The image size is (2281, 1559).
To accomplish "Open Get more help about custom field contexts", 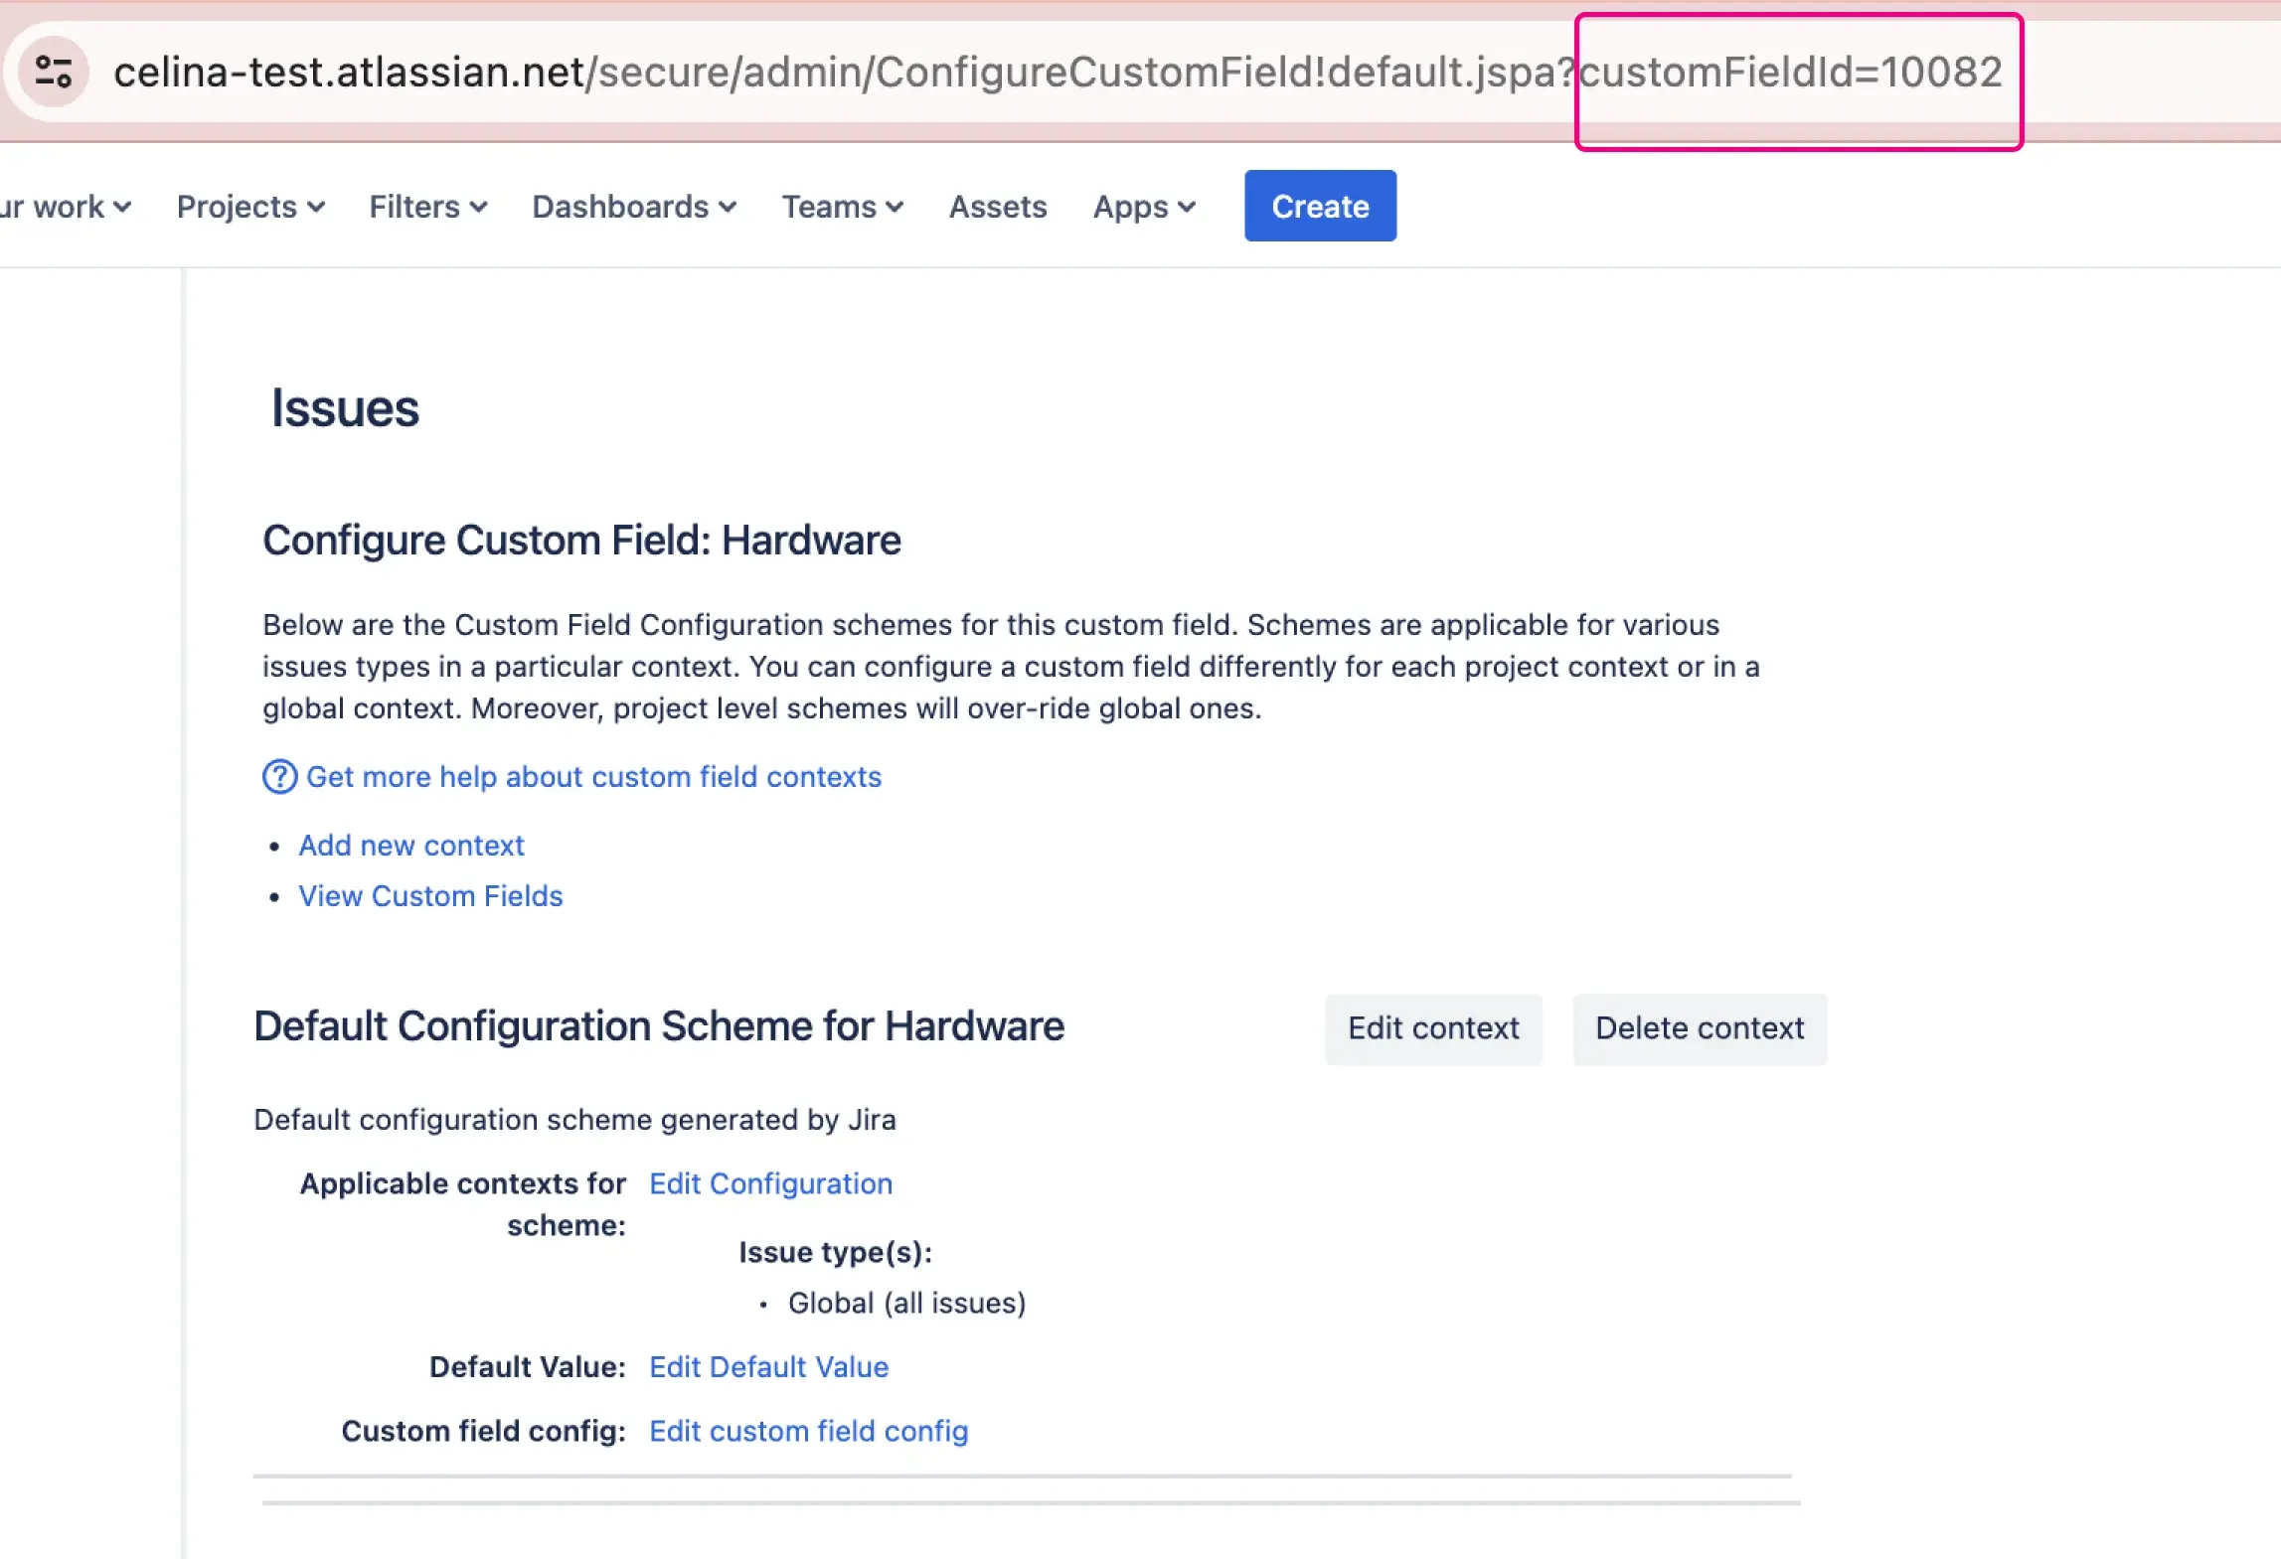I will click(593, 777).
